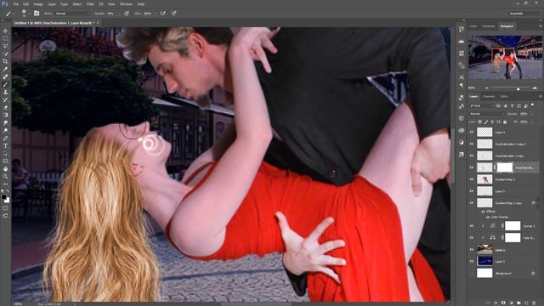Screen dimensions: 544x306
Task: Open the layer Kind filter dropdown
Action: tap(482, 105)
